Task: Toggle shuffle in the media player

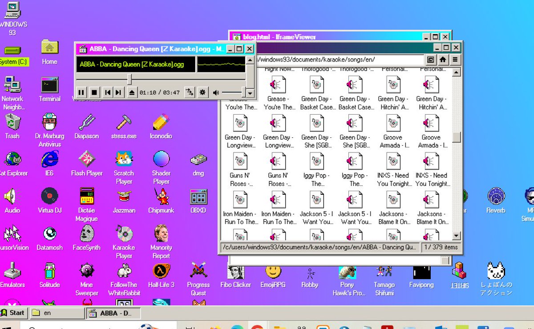Action: [x=190, y=92]
